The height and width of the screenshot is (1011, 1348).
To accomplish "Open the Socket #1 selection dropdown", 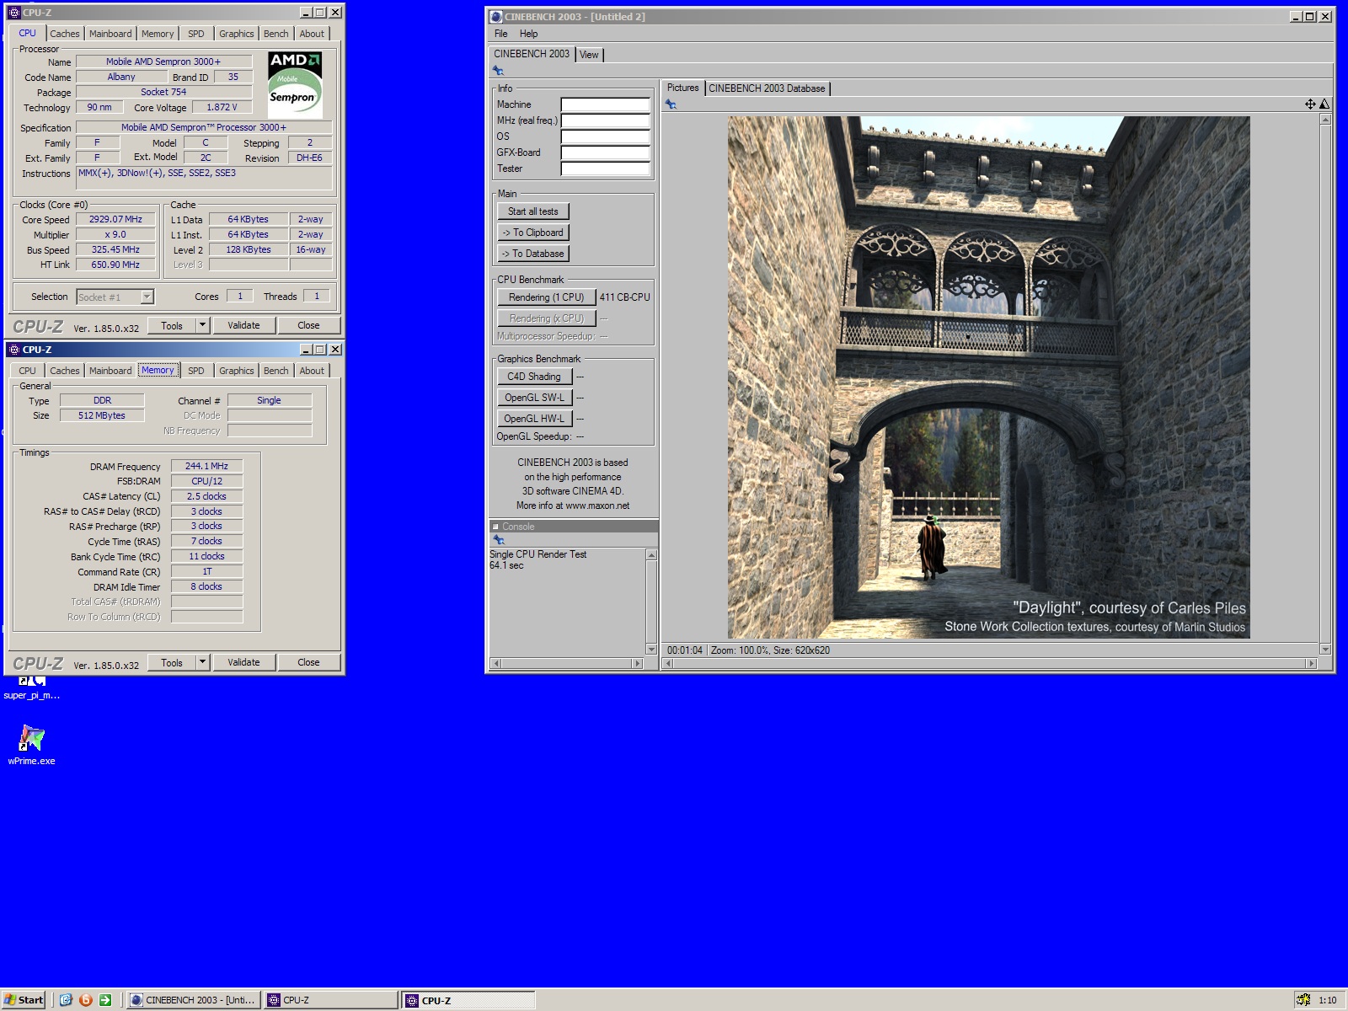I will [x=147, y=297].
